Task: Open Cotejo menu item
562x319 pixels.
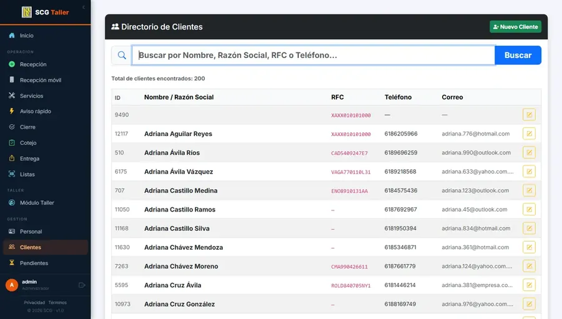Action: [x=45, y=143]
